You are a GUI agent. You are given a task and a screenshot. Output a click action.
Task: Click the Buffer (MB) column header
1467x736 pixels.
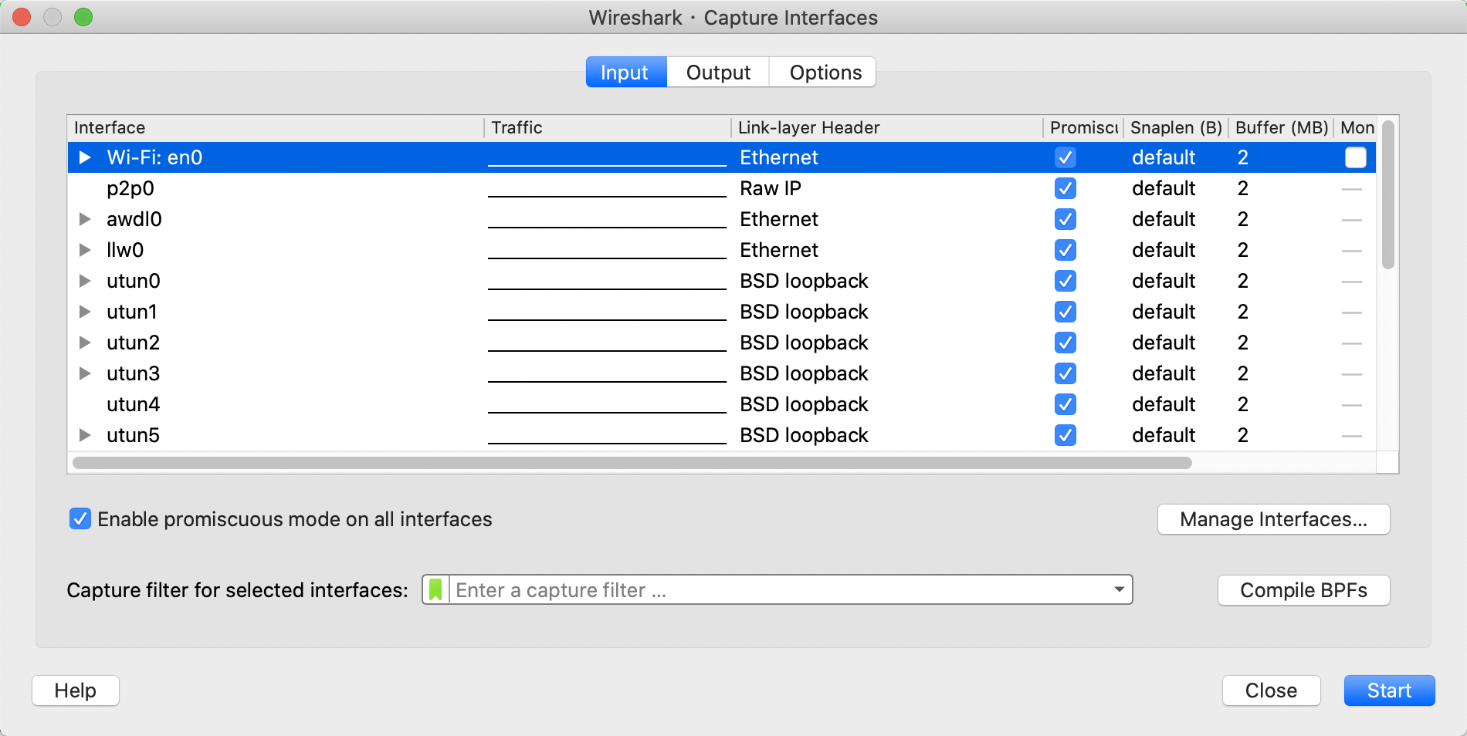(x=1282, y=127)
